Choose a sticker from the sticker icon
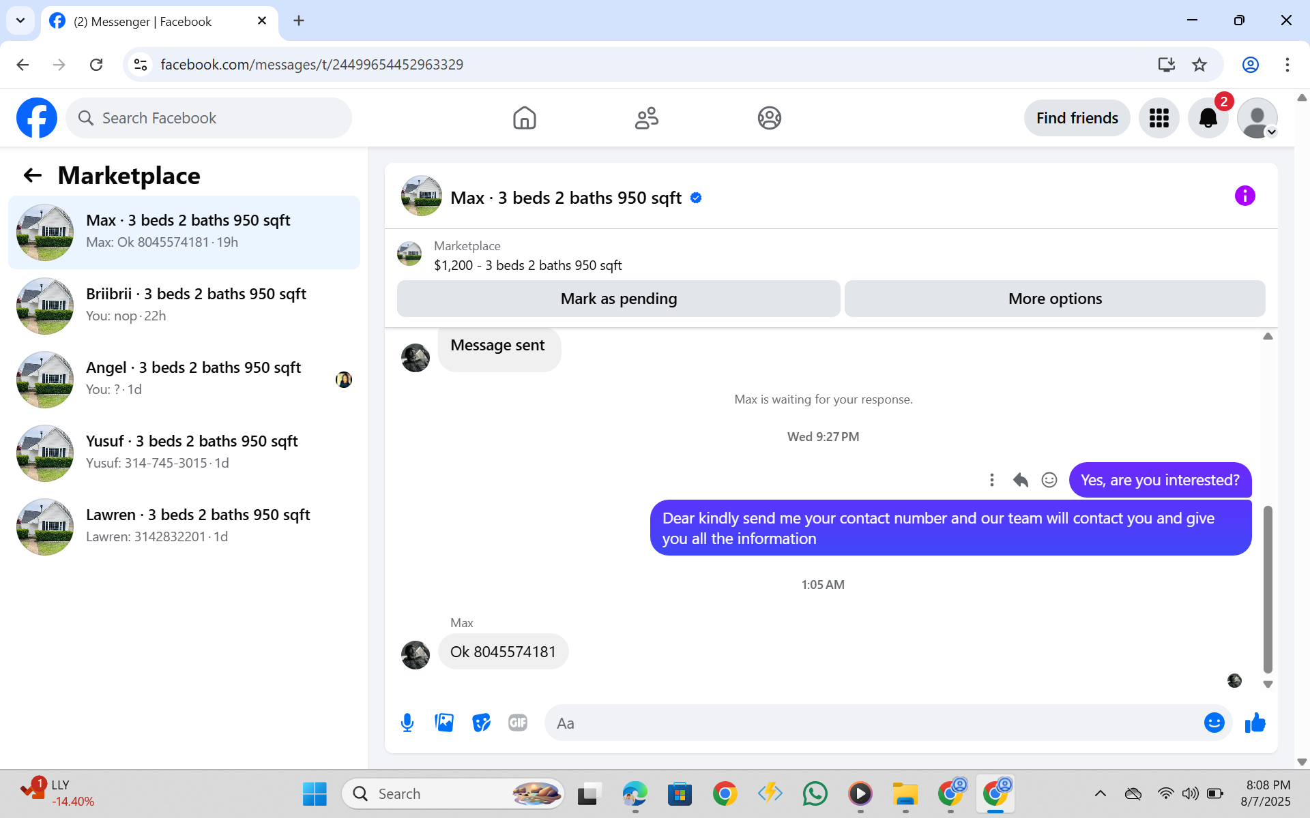 point(481,723)
